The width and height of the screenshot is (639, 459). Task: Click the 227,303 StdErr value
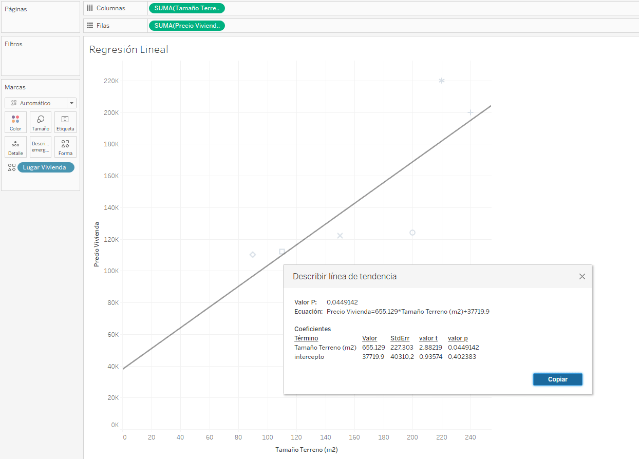click(x=402, y=348)
